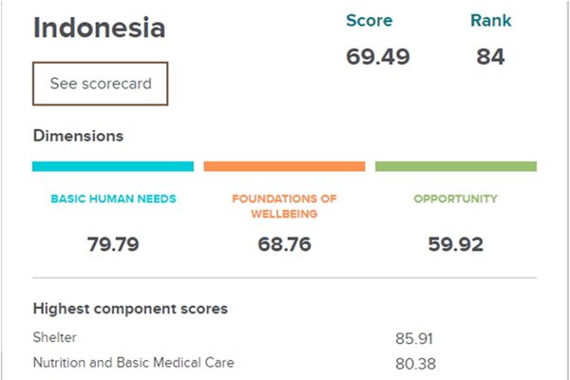This screenshot has height=380, width=570.
Task: Click the Highest component scores heading
Action: point(130,309)
